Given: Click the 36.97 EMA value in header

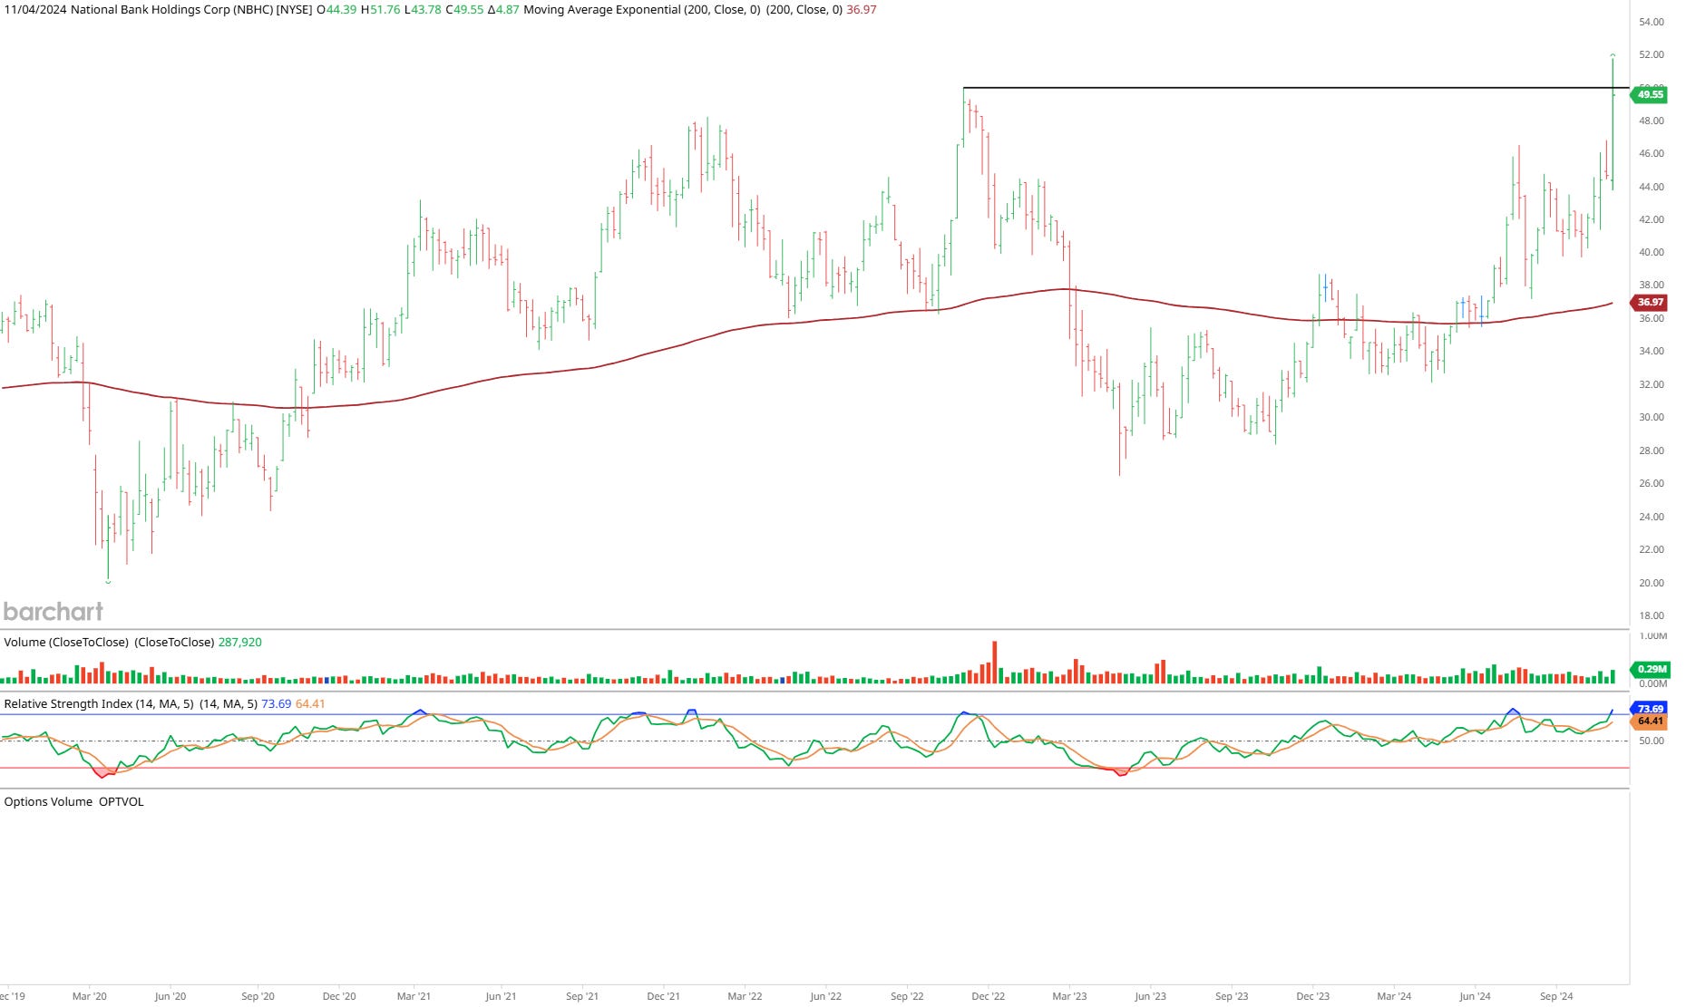Looking at the screenshot, I should pyautogui.click(x=861, y=10).
